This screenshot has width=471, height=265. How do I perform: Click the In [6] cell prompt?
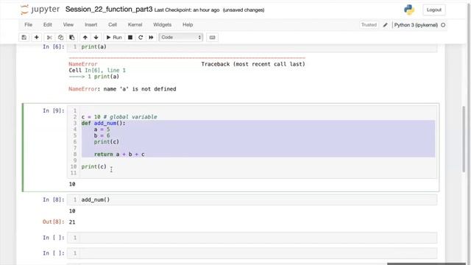(x=54, y=46)
